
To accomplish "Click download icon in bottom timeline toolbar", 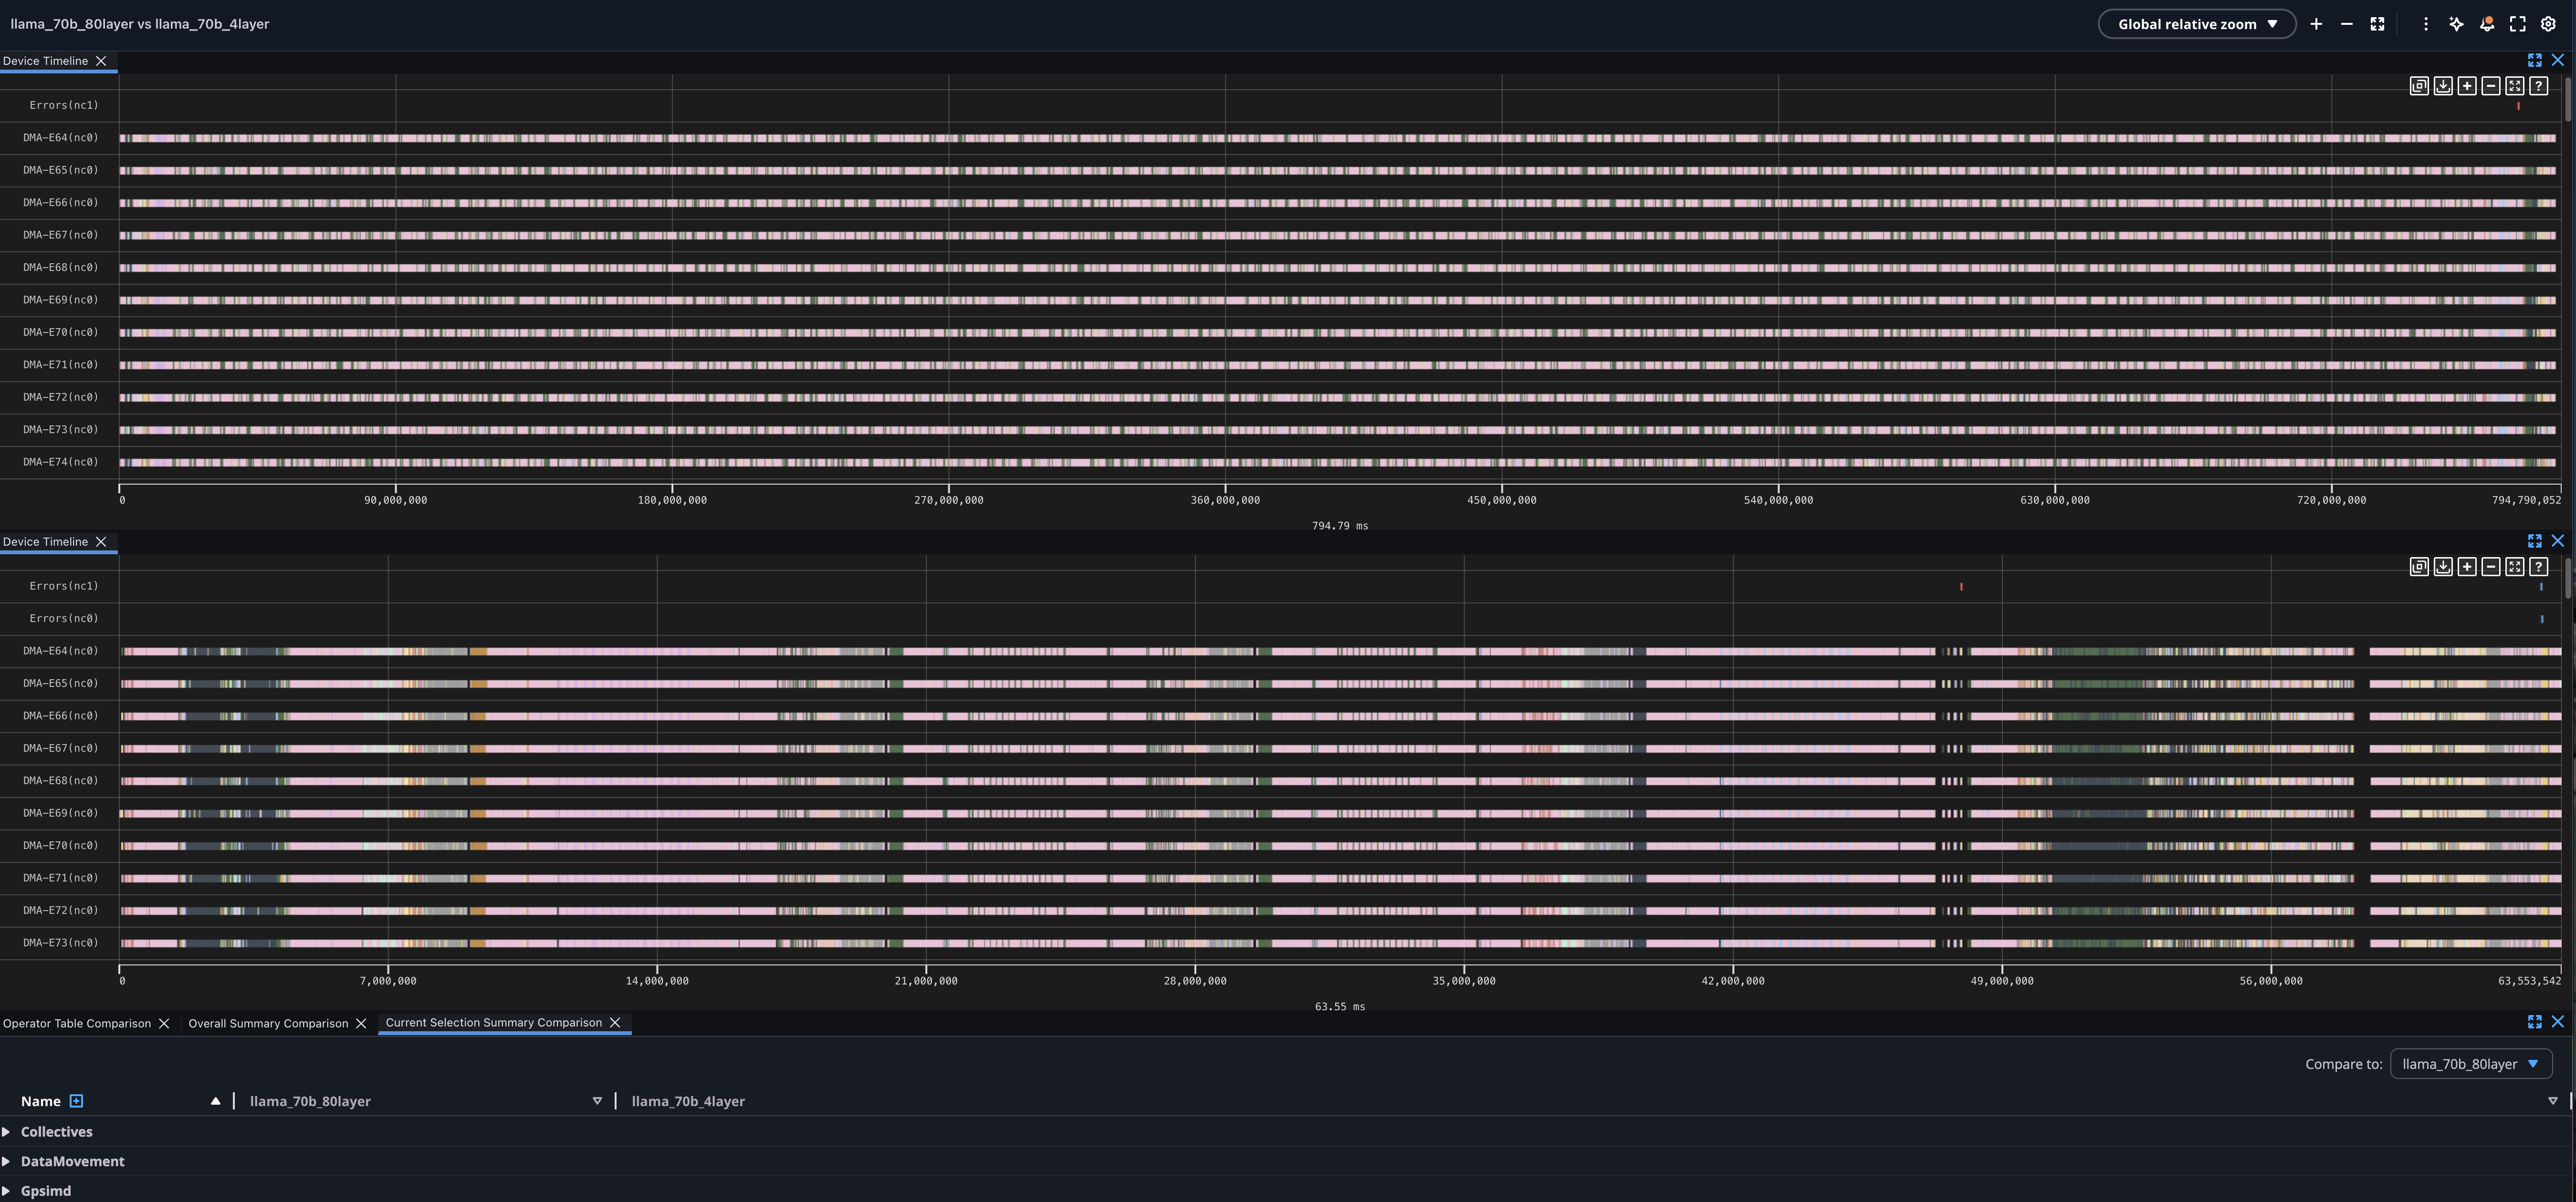I will [2443, 568].
